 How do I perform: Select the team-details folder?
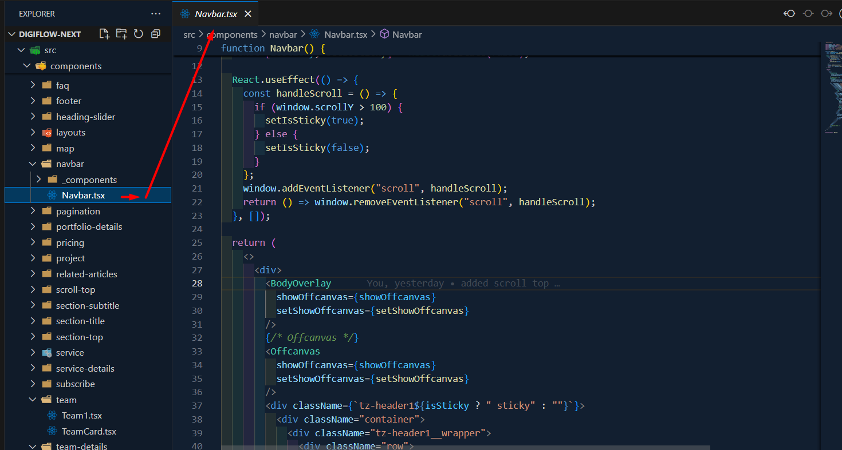point(88,446)
